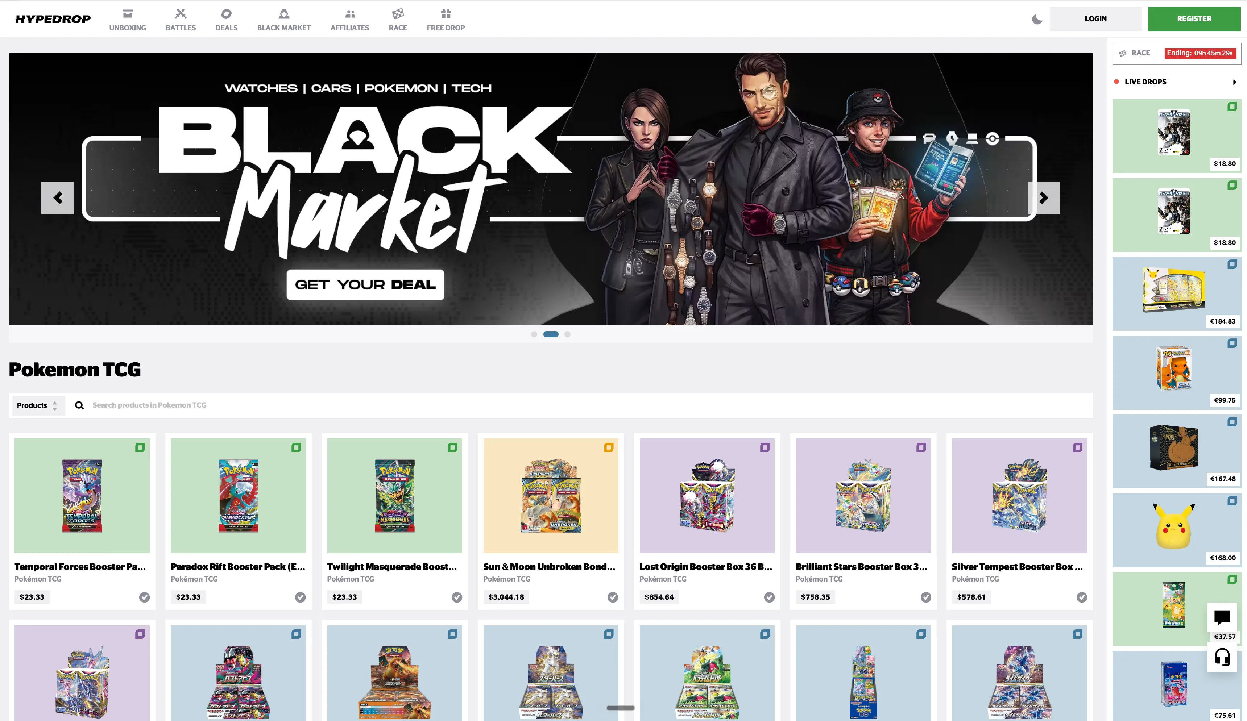Open Black Market from top navigation
The width and height of the screenshot is (1247, 721).
click(283, 20)
